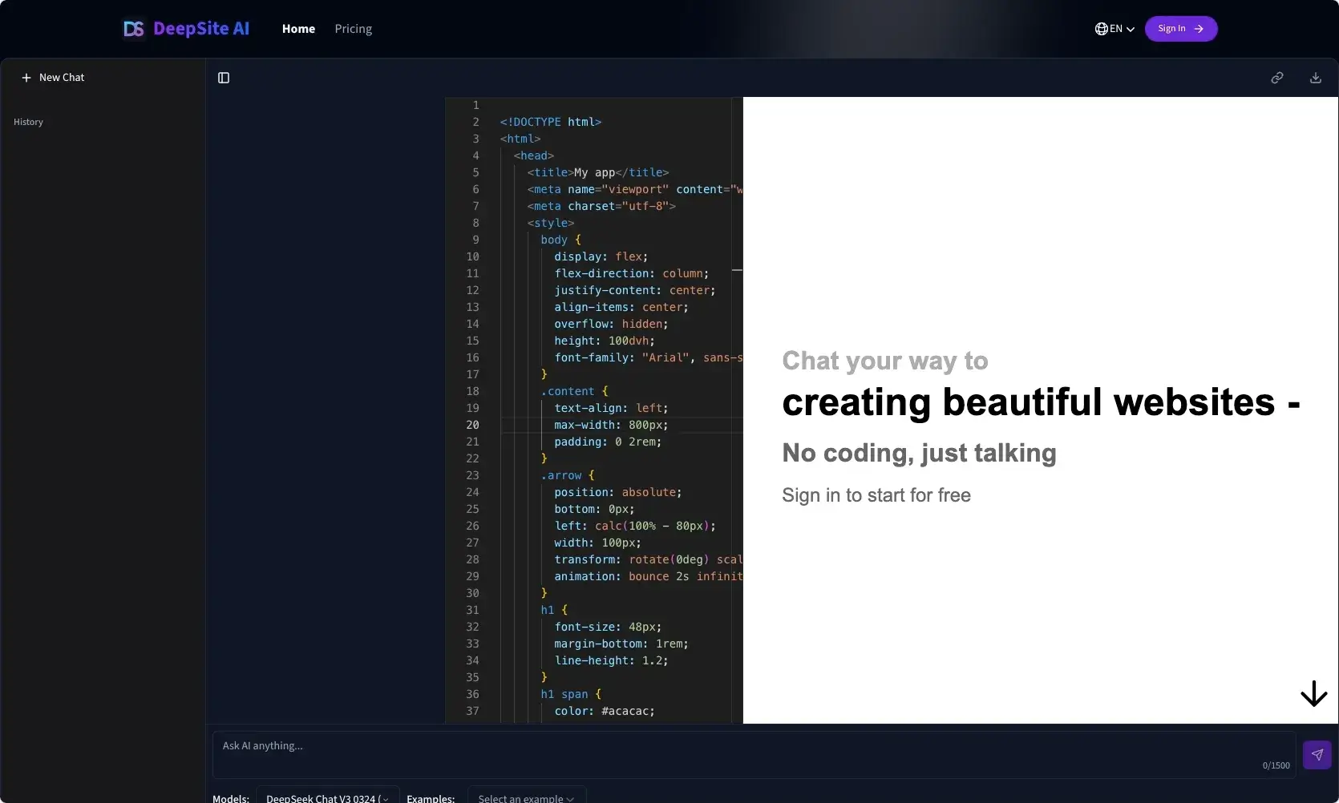Screen dimensions: 1339x803
Task: Click the 'Examples:' label
Action: (x=431, y=798)
